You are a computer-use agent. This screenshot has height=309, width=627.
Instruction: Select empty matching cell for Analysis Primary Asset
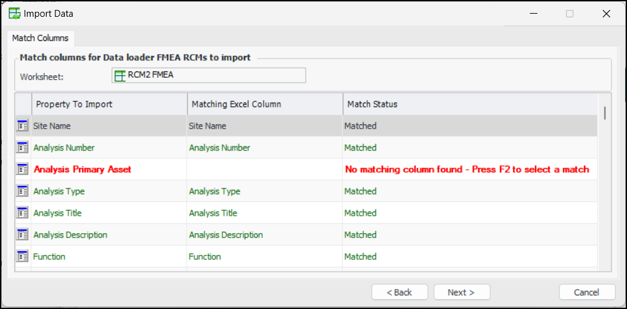tap(265, 169)
